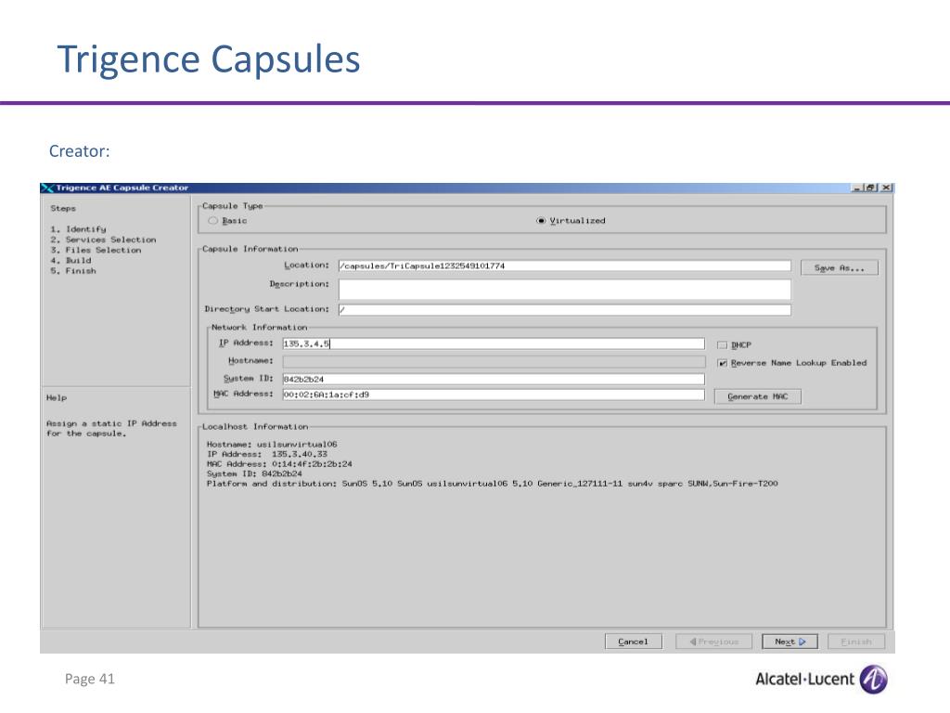
Task: Click the localhost 'MAC Address: 0:14:4f:2b:2b:24' line
Action: (279, 464)
